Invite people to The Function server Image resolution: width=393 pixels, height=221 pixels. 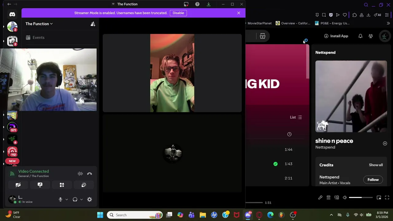(x=93, y=24)
